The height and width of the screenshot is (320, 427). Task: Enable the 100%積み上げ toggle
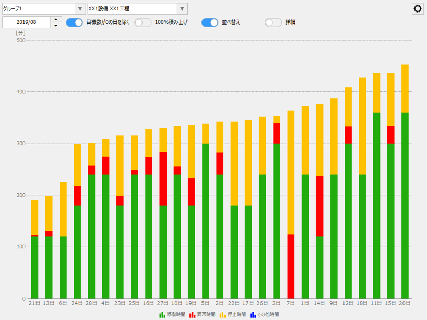pyautogui.click(x=143, y=23)
